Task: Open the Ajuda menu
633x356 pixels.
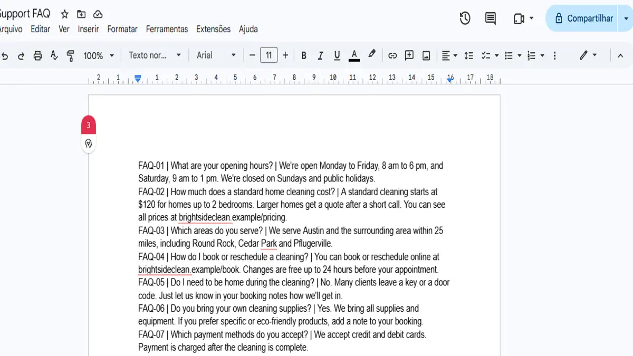Action: pyautogui.click(x=248, y=29)
